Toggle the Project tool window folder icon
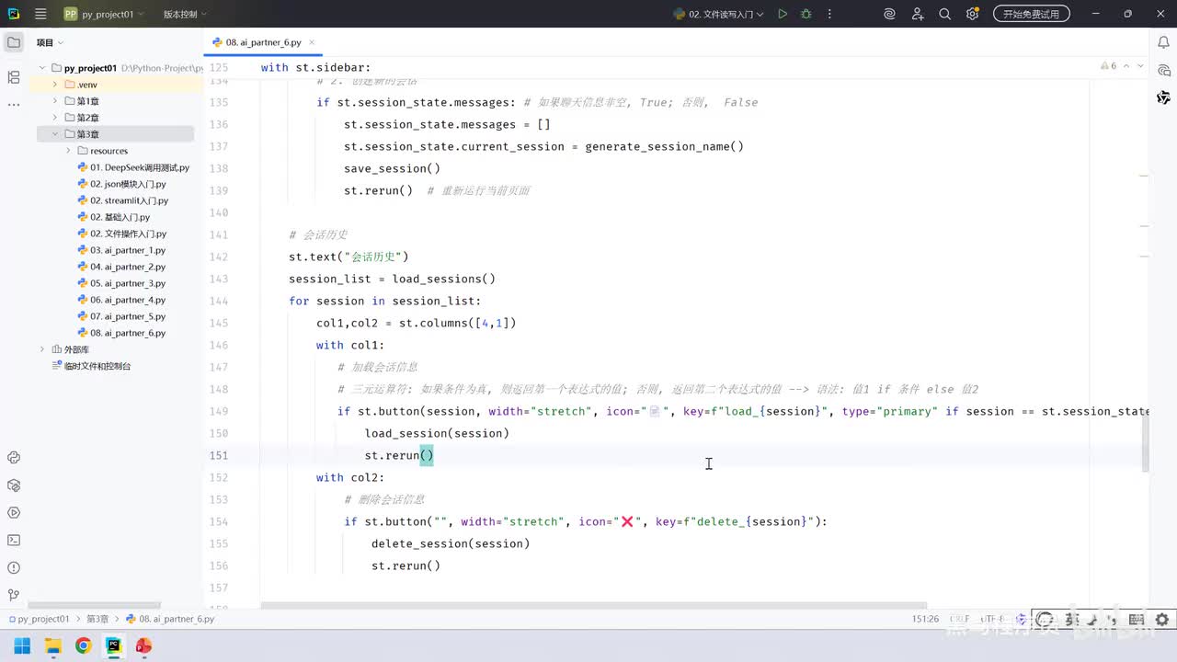The height and width of the screenshot is (662, 1177). coord(14,42)
